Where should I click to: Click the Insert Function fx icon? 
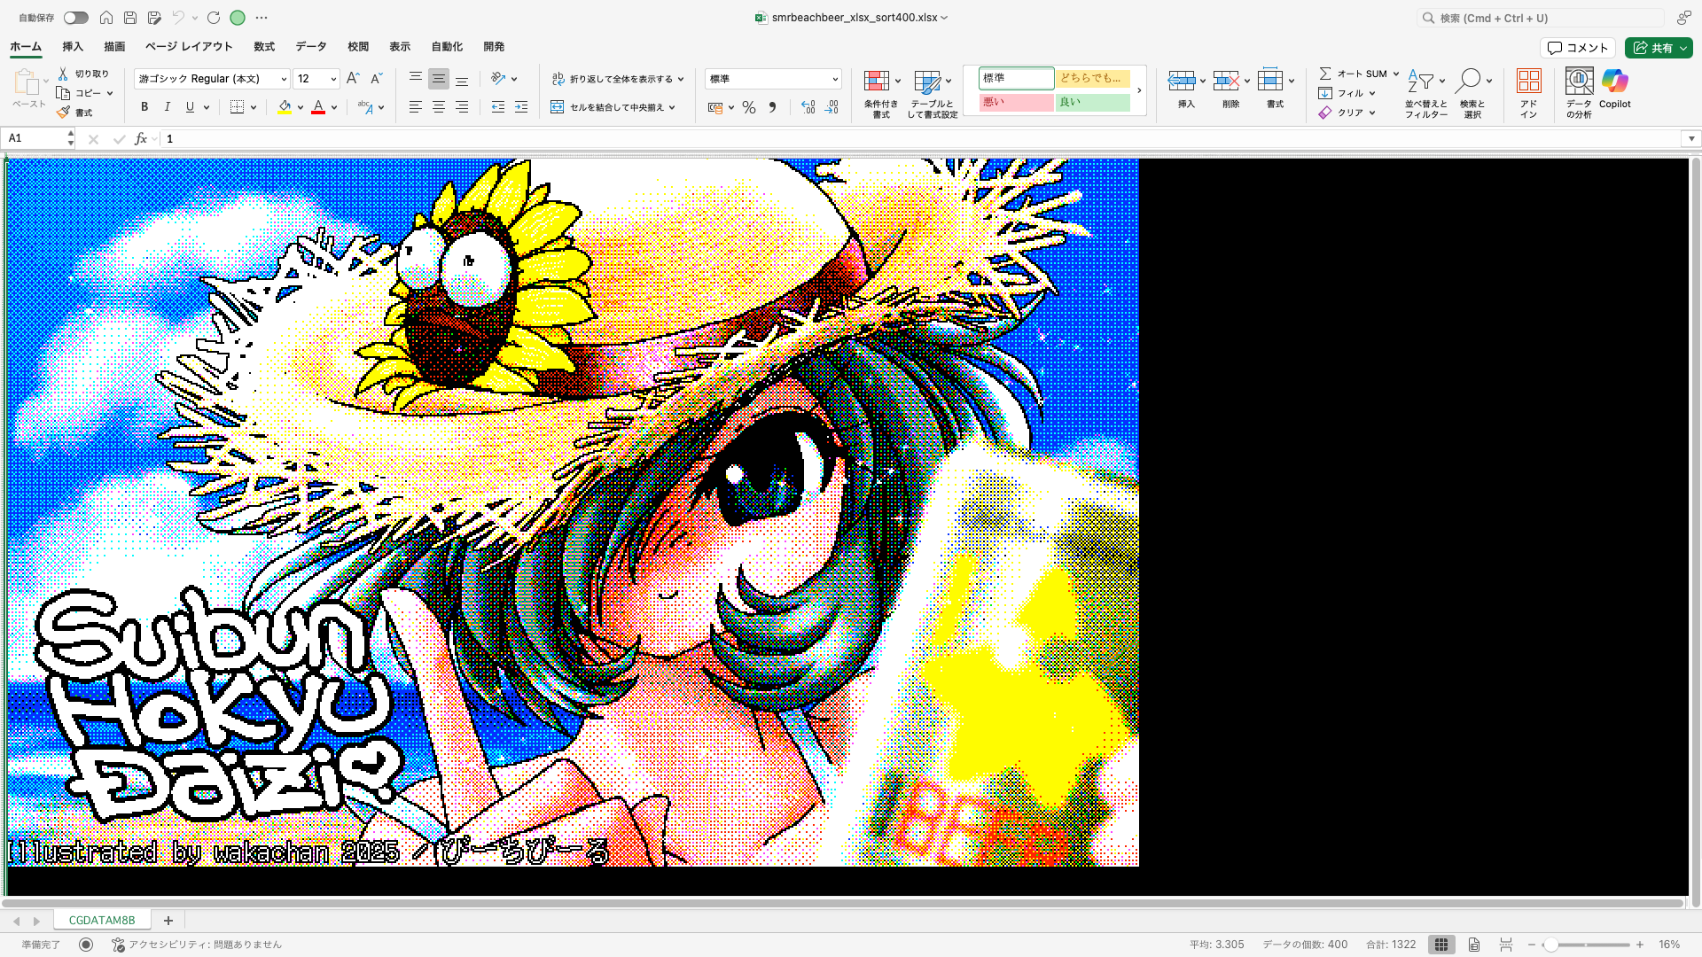click(x=140, y=139)
